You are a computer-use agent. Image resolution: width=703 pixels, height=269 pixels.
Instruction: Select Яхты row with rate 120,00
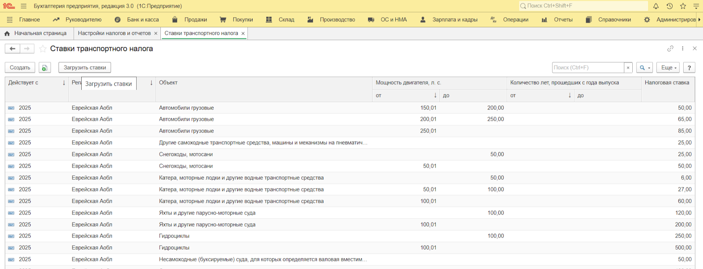click(350, 213)
